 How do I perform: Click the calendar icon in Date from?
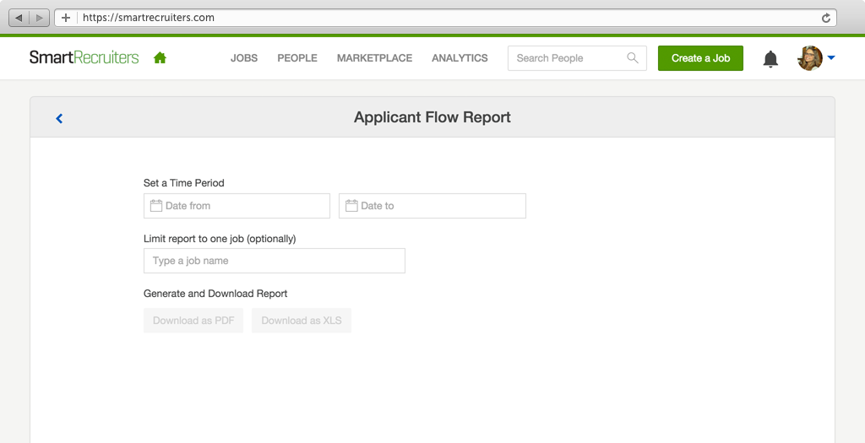point(156,206)
